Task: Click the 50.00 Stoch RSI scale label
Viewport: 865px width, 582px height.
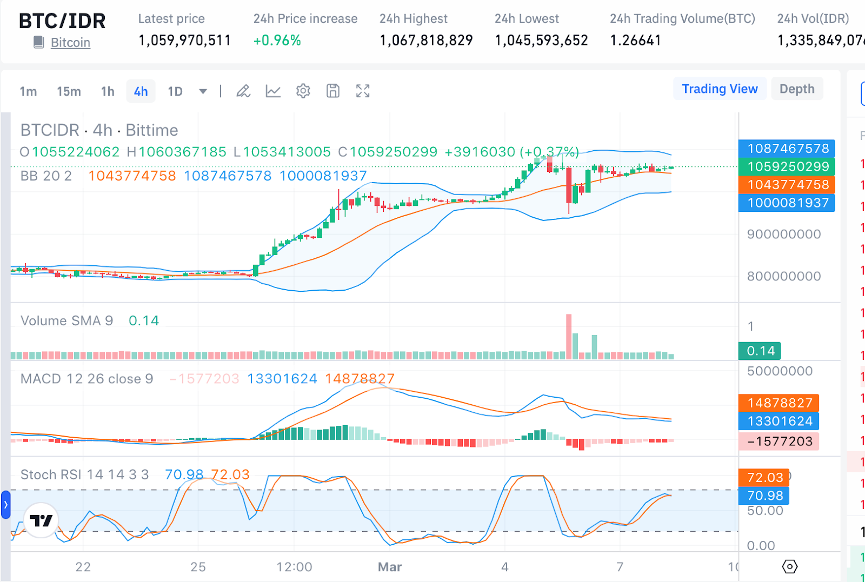Action: [765, 511]
